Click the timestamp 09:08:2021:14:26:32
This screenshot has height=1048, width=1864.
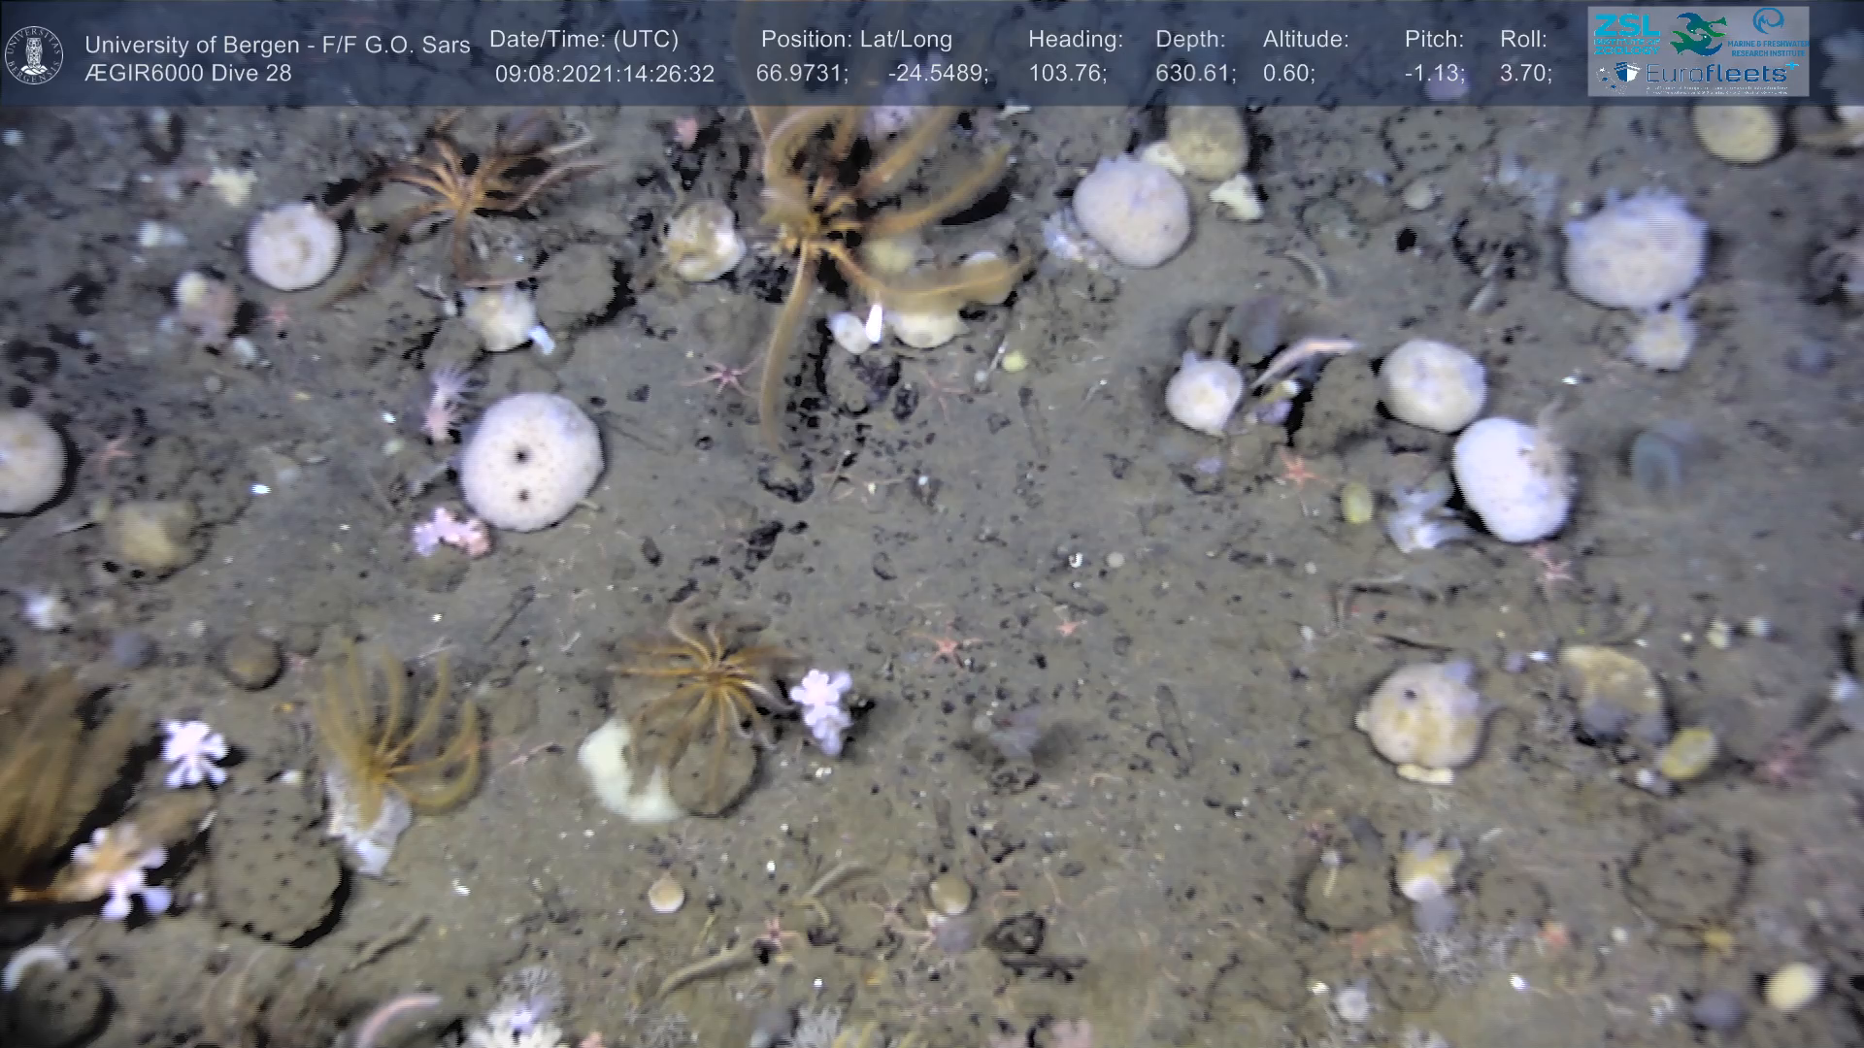[x=604, y=74]
